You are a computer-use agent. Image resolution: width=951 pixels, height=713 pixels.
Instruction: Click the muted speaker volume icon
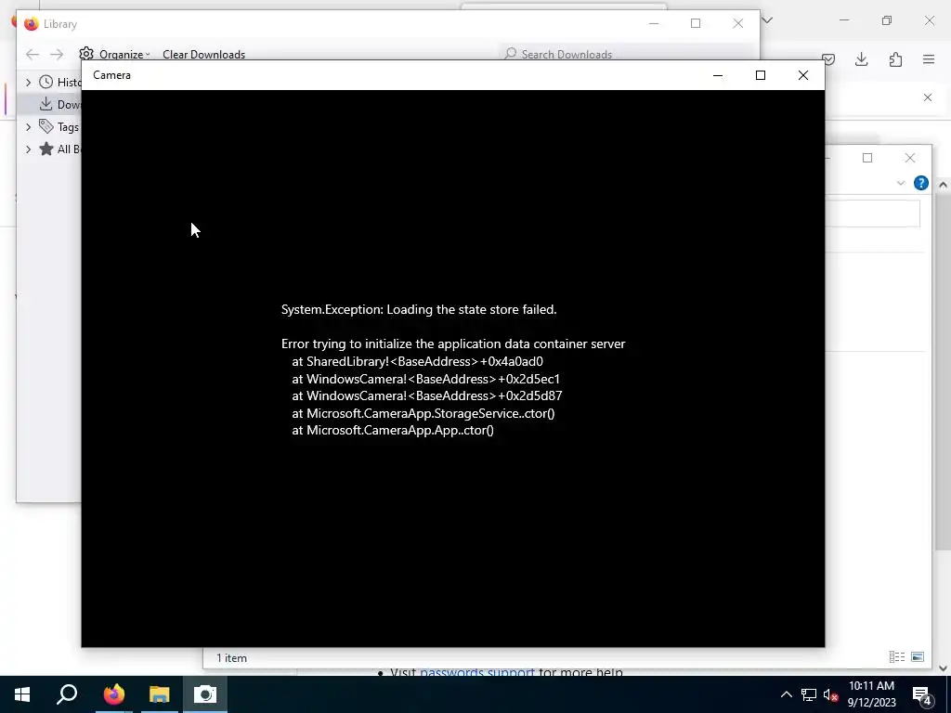pos(830,694)
